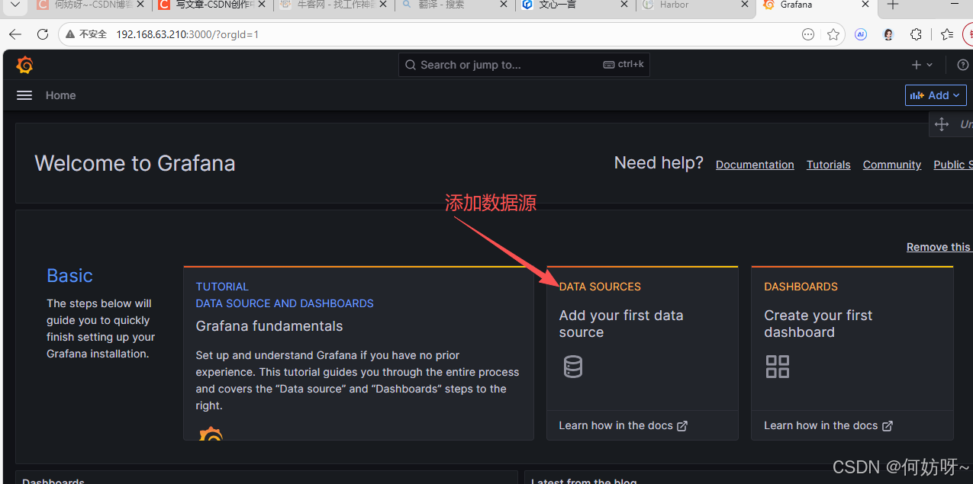
Task: Bookmark the page with the star icon
Action: 833,34
